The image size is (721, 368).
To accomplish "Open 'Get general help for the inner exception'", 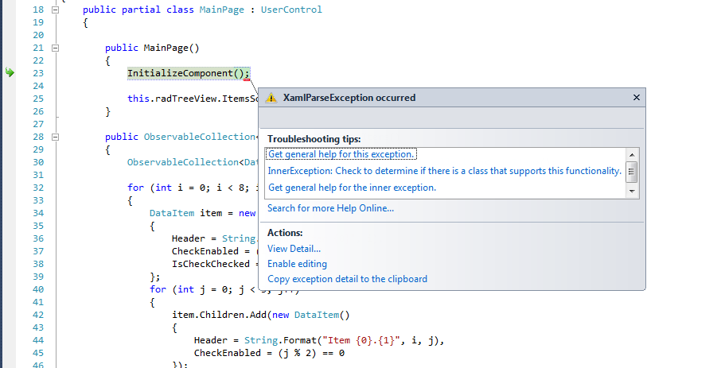I will pyautogui.click(x=352, y=188).
